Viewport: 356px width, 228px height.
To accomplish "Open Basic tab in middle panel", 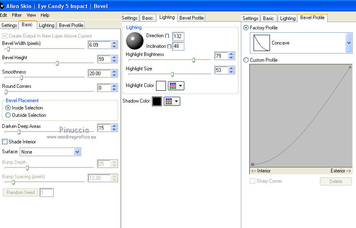I will [147, 18].
